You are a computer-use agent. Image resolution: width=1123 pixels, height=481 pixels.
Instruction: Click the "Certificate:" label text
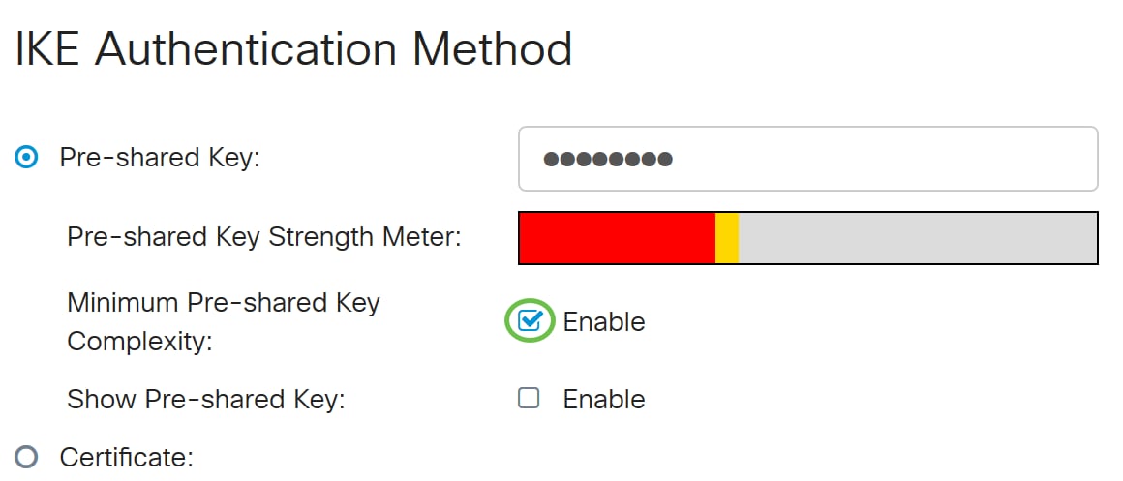pos(127,457)
